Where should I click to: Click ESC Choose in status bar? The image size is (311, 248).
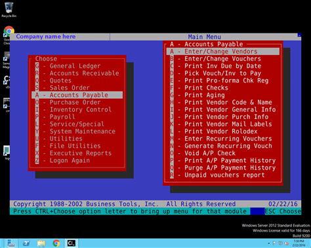point(283,211)
